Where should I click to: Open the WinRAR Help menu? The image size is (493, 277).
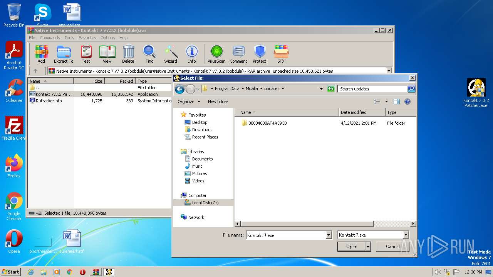123,38
